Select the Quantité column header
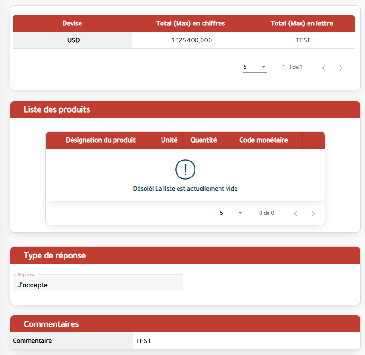The width and height of the screenshot is (365, 355). 203,140
